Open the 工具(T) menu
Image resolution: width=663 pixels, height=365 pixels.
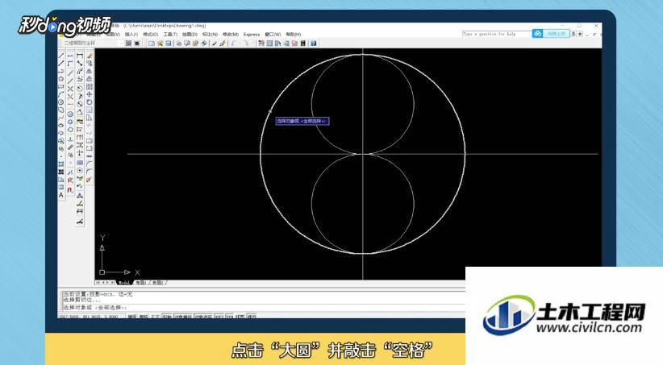click(x=170, y=34)
